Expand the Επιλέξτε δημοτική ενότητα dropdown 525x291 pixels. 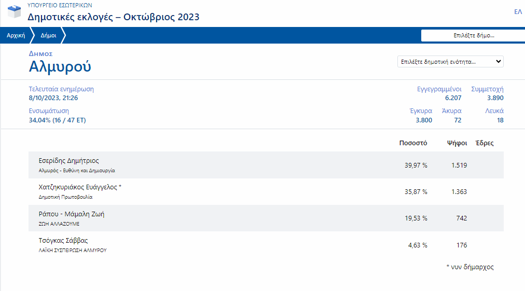click(450, 62)
